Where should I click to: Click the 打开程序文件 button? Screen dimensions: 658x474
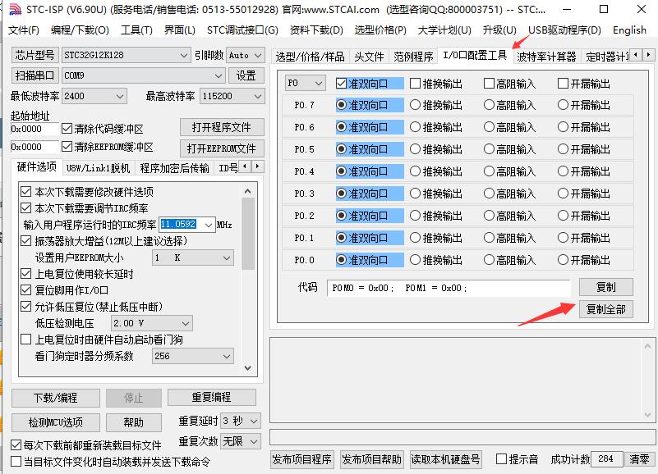coord(222,127)
